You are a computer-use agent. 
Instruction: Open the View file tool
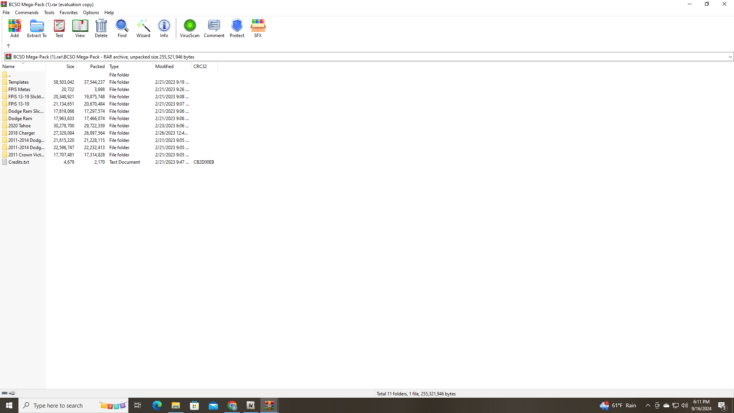pos(80,28)
